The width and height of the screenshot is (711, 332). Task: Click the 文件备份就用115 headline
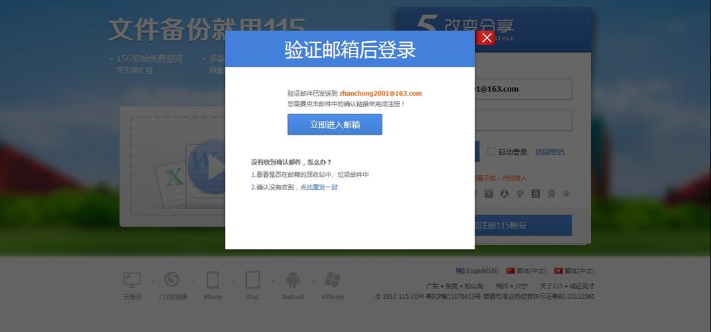[x=206, y=29]
